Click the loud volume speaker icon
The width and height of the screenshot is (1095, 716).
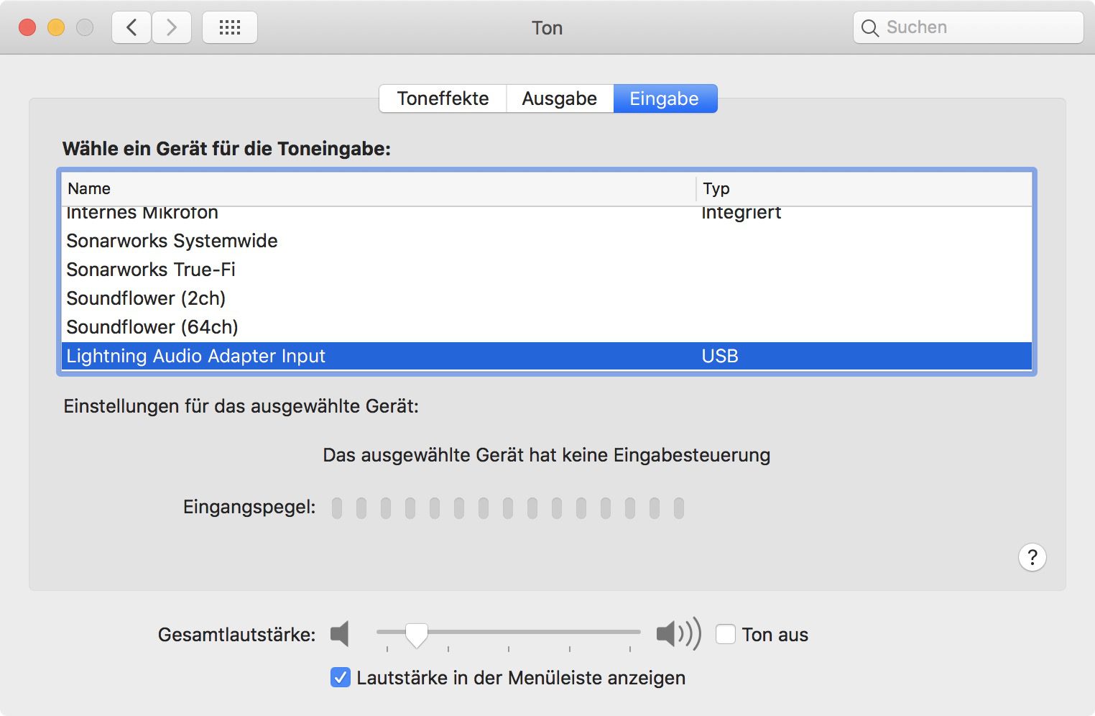(x=678, y=634)
